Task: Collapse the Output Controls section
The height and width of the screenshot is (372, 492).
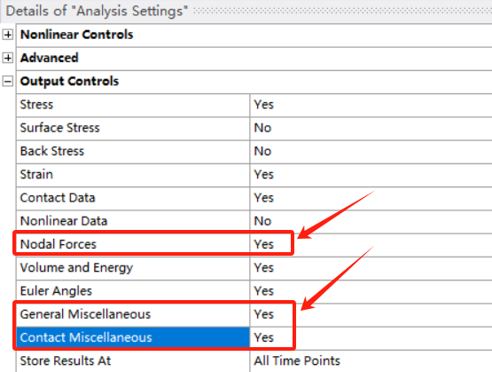Action: (7, 82)
